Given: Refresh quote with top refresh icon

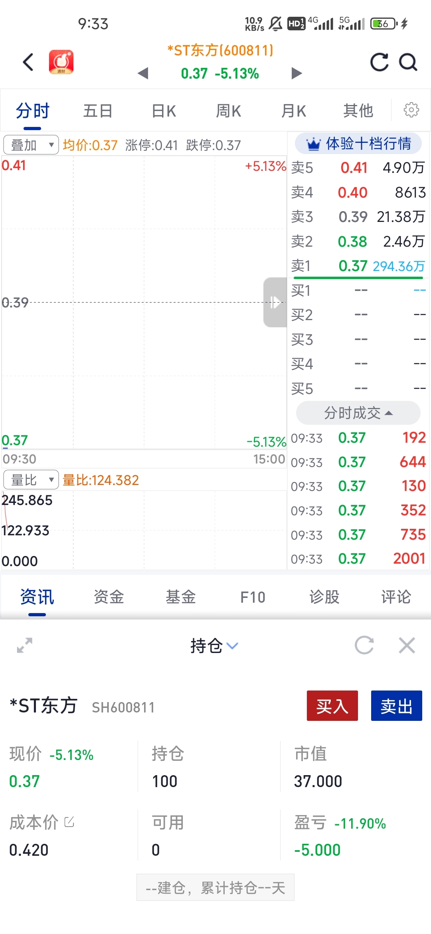Looking at the screenshot, I should [379, 62].
